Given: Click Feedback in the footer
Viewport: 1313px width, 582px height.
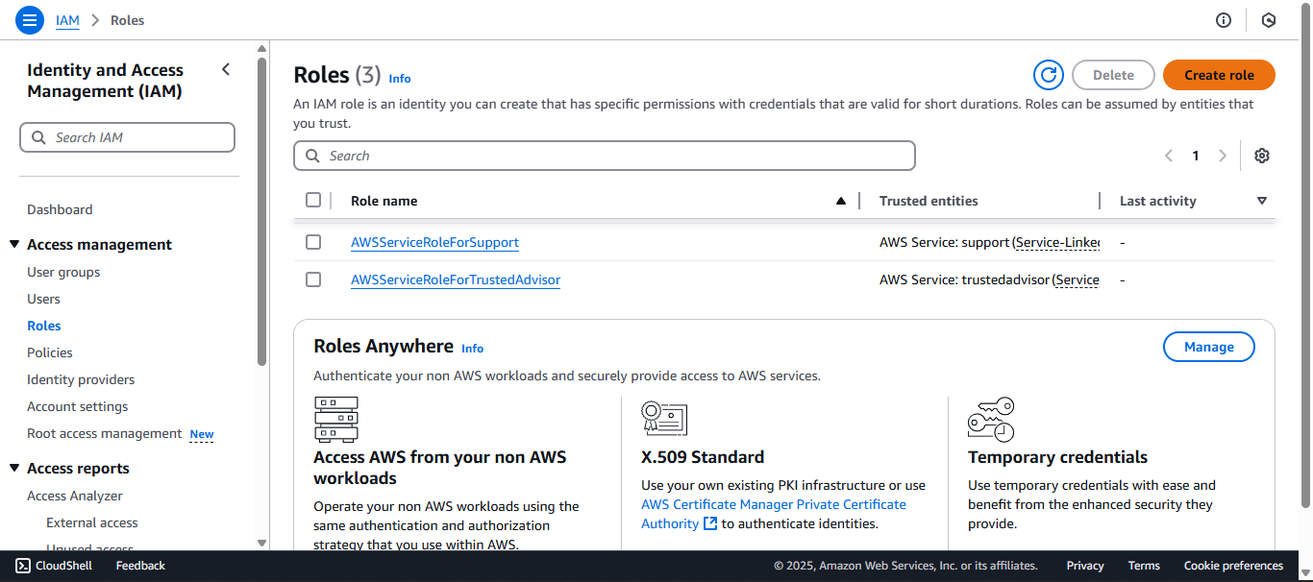Looking at the screenshot, I should pos(140,566).
